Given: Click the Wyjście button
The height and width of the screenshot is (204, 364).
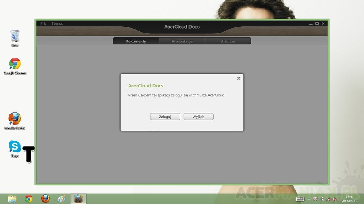Looking at the screenshot, I should 199,117.
